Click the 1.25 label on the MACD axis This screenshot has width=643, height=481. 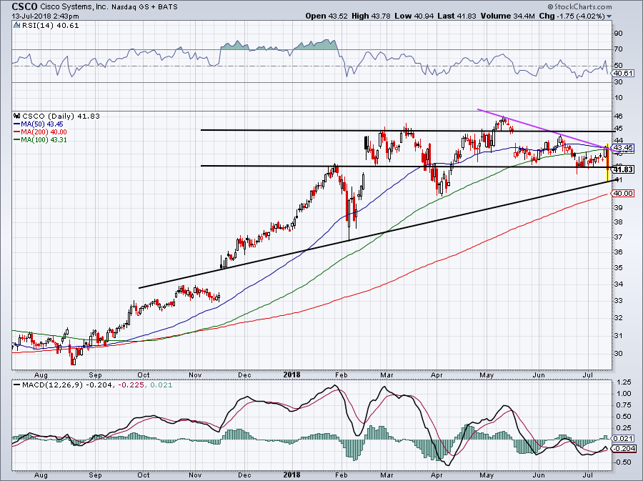tap(624, 382)
